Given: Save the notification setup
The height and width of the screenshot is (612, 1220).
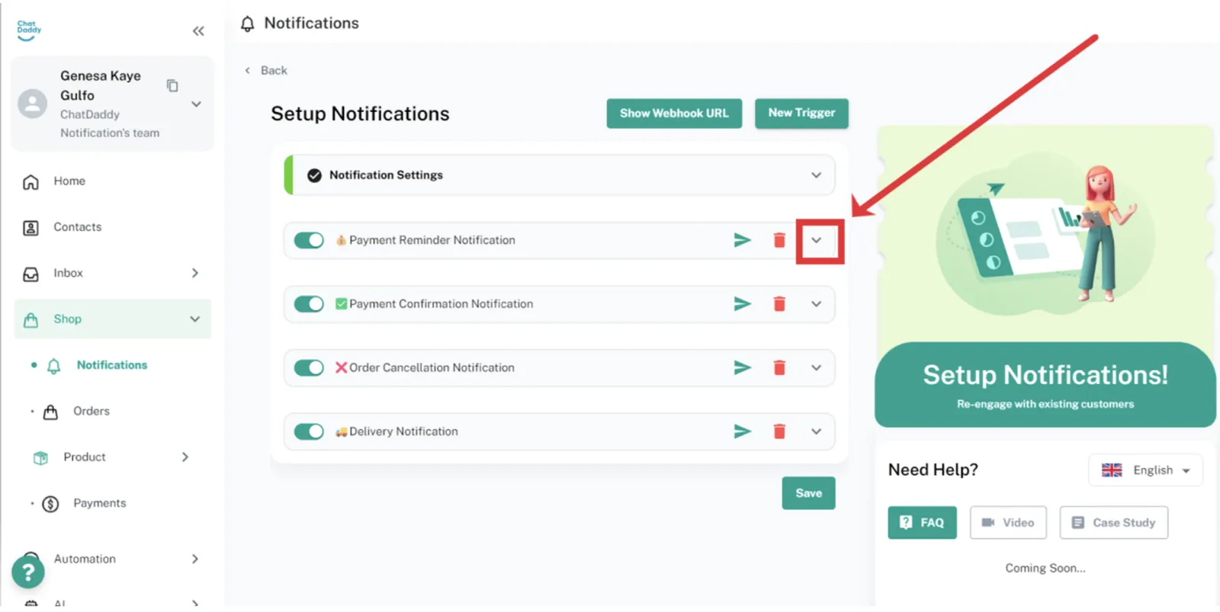Looking at the screenshot, I should coord(808,493).
